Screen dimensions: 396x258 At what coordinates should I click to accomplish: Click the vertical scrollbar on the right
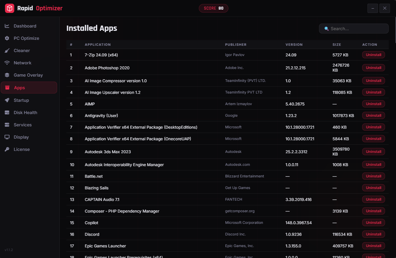click(x=395, y=30)
